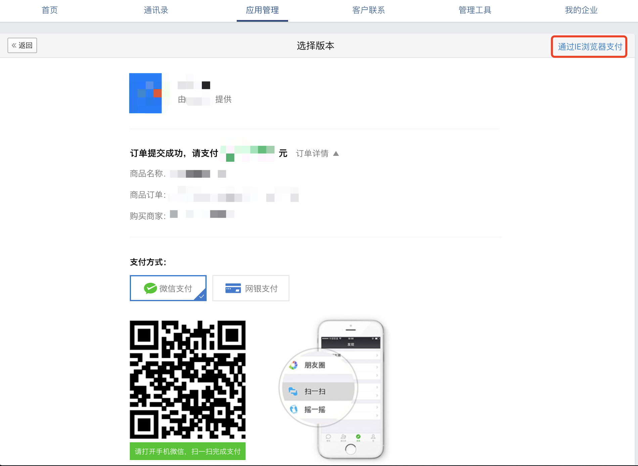Select the 网银支付 payment option
Viewport: 638px width, 466px height.
click(x=250, y=288)
